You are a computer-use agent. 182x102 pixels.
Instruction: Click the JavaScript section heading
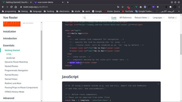[70, 77]
